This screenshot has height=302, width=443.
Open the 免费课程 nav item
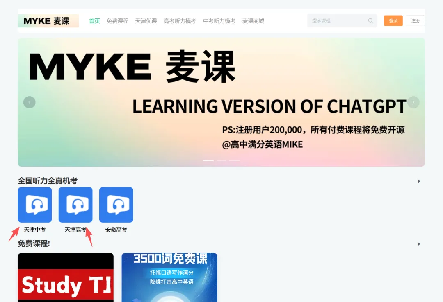click(117, 21)
